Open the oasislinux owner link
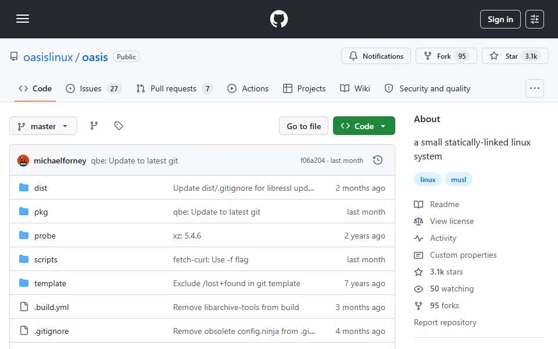Image resolution: width=558 pixels, height=349 pixels. 48,57
